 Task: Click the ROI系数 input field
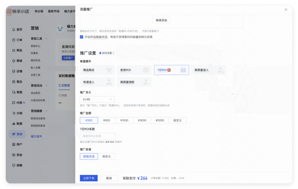tap(97, 136)
